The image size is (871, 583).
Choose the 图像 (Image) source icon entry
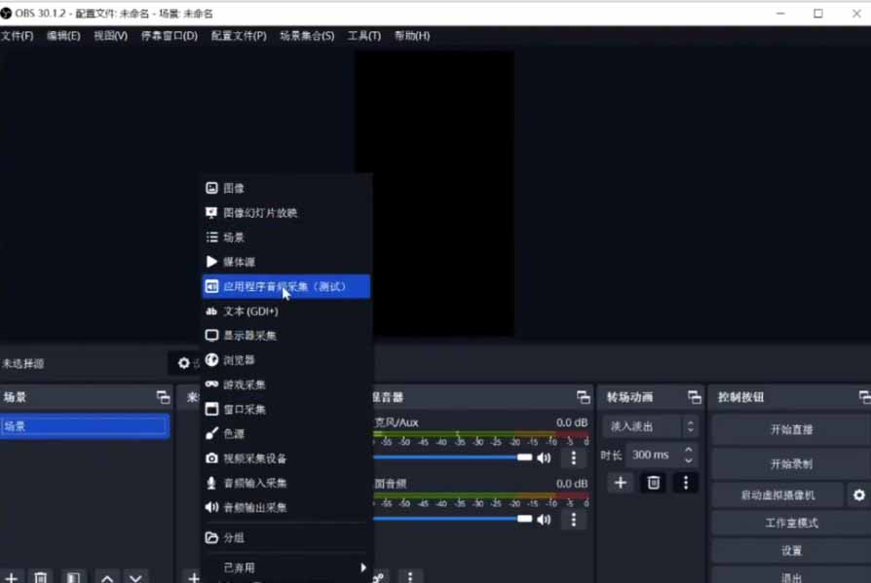(x=233, y=188)
